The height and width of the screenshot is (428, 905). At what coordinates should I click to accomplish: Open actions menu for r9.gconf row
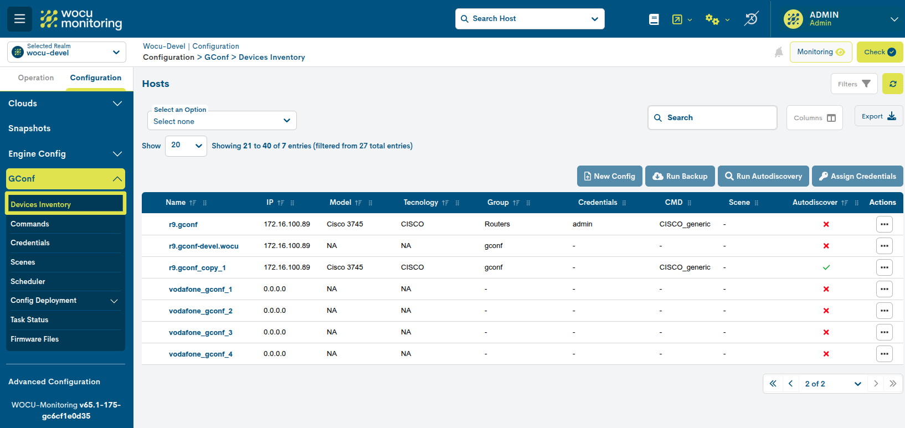884,224
